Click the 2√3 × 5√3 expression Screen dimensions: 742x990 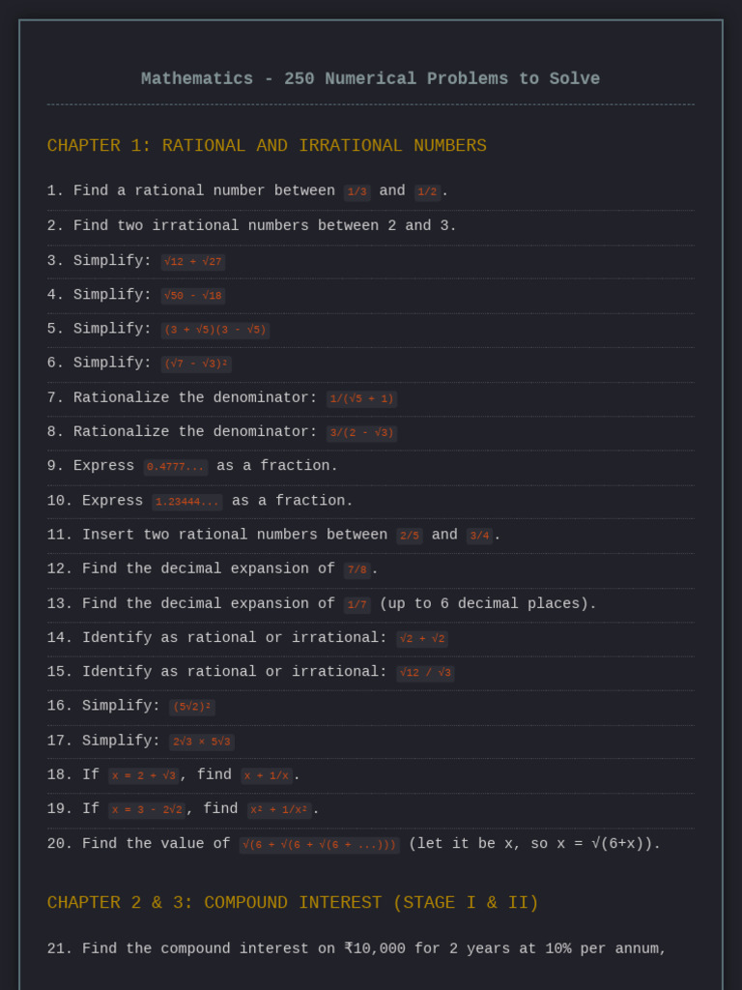point(202,742)
